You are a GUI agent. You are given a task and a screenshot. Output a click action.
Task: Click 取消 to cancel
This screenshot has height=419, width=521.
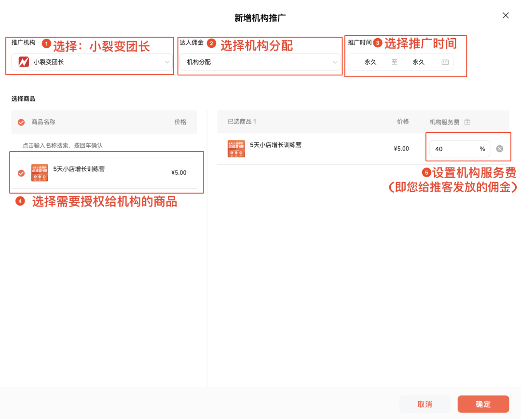tap(425, 404)
